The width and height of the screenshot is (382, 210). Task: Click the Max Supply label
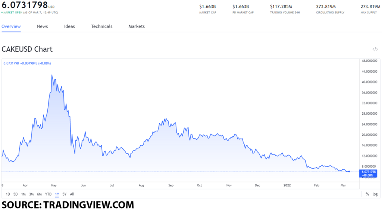[x=369, y=13]
